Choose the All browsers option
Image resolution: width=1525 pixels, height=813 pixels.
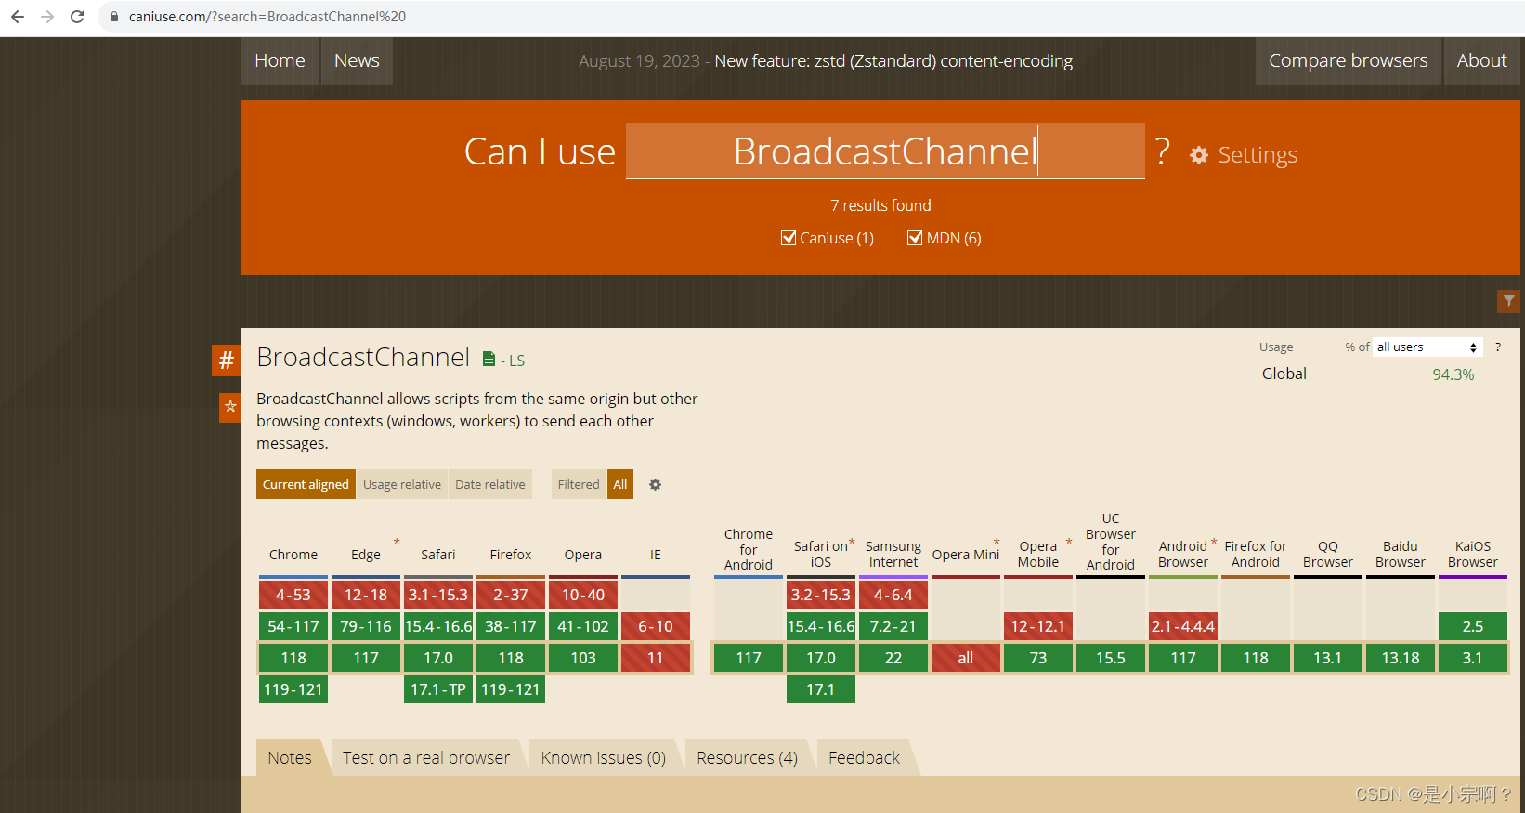pos(620,484)
